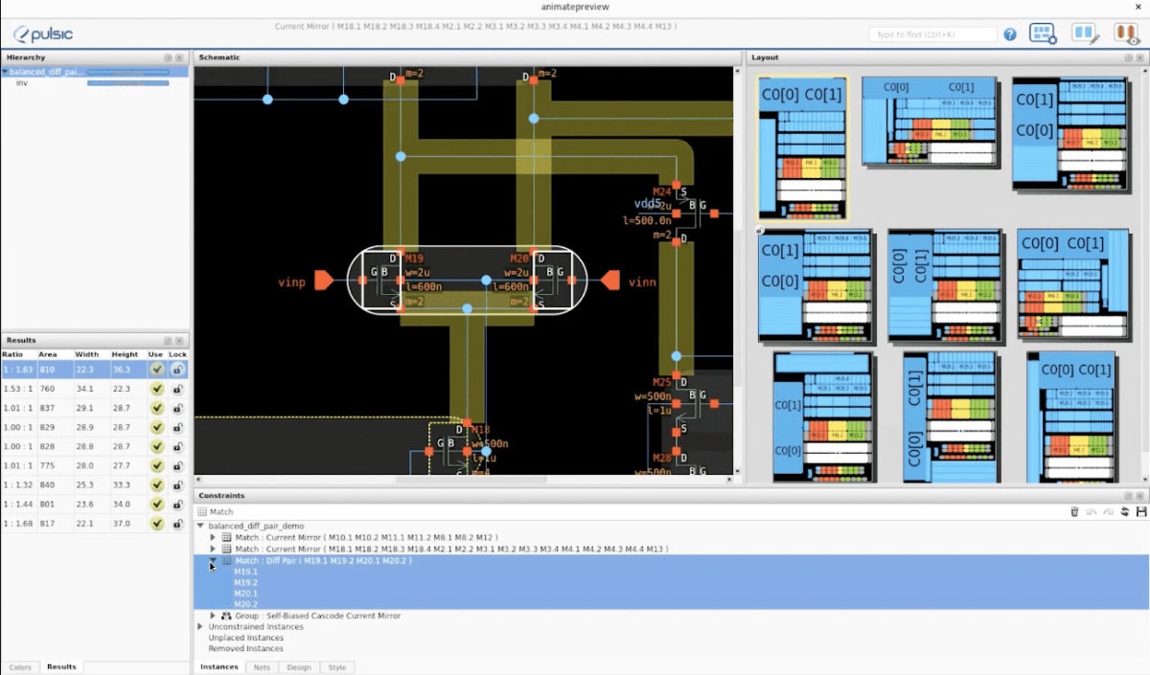Delete constraint using the trash icon

[x=1074, y=511]
